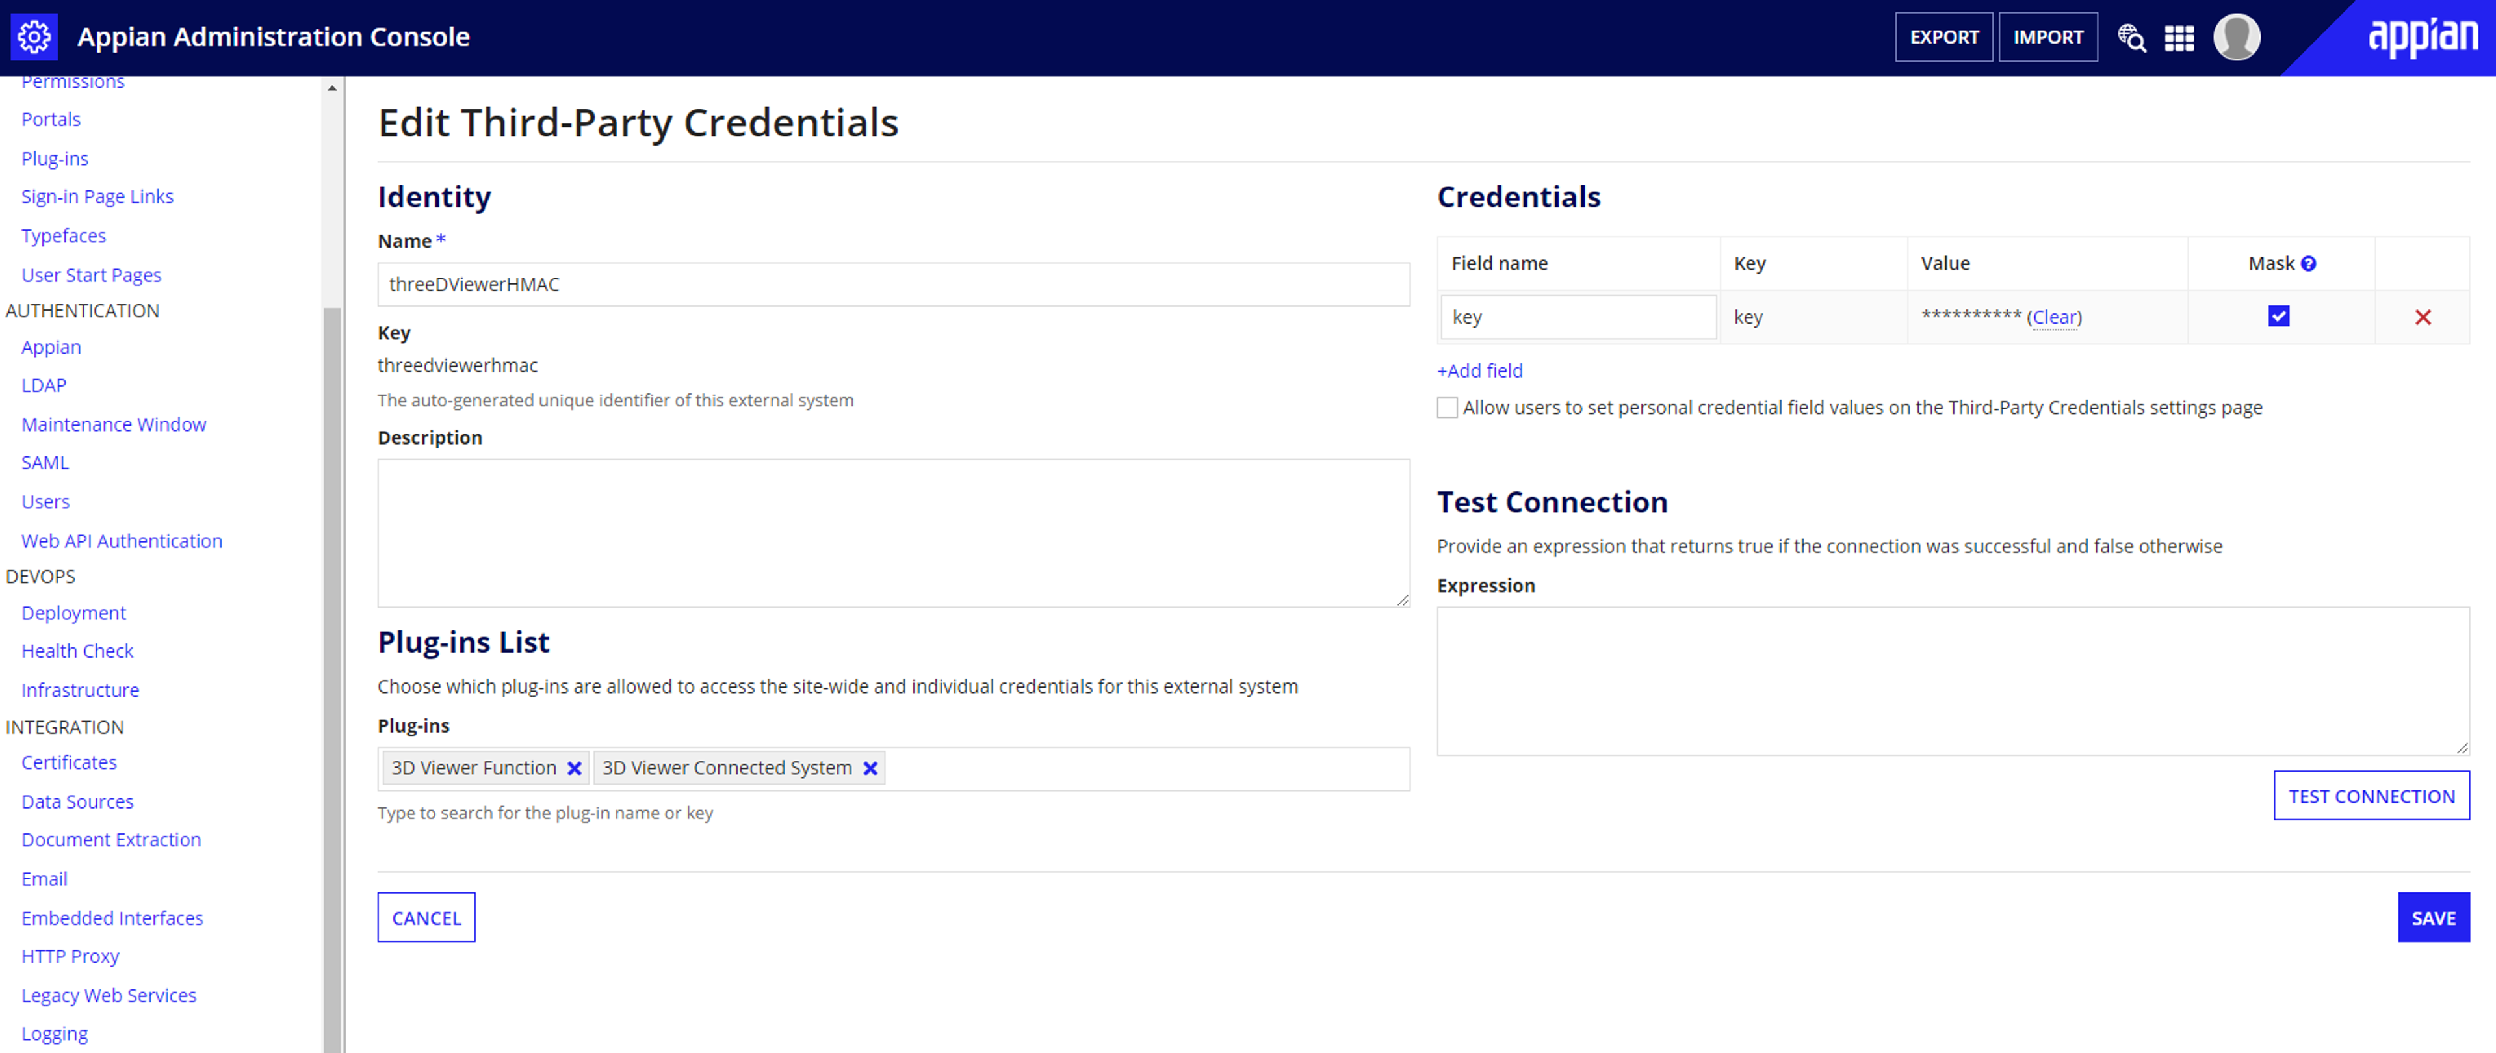This screenshot has height=1053, width=2496.
Task: Open Logging settings
Action: 54,1033
